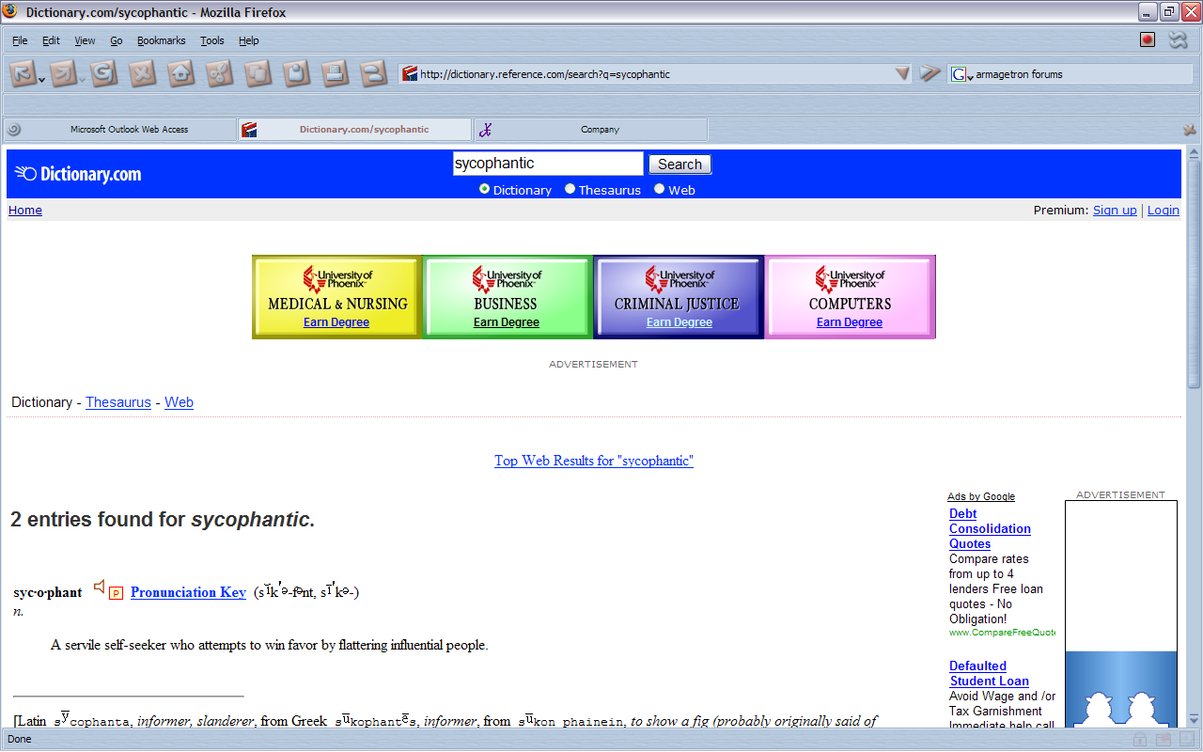This screenshot has width=1203, height=752.
Task: Select the Thesaurus radio button
Action: 570,189
